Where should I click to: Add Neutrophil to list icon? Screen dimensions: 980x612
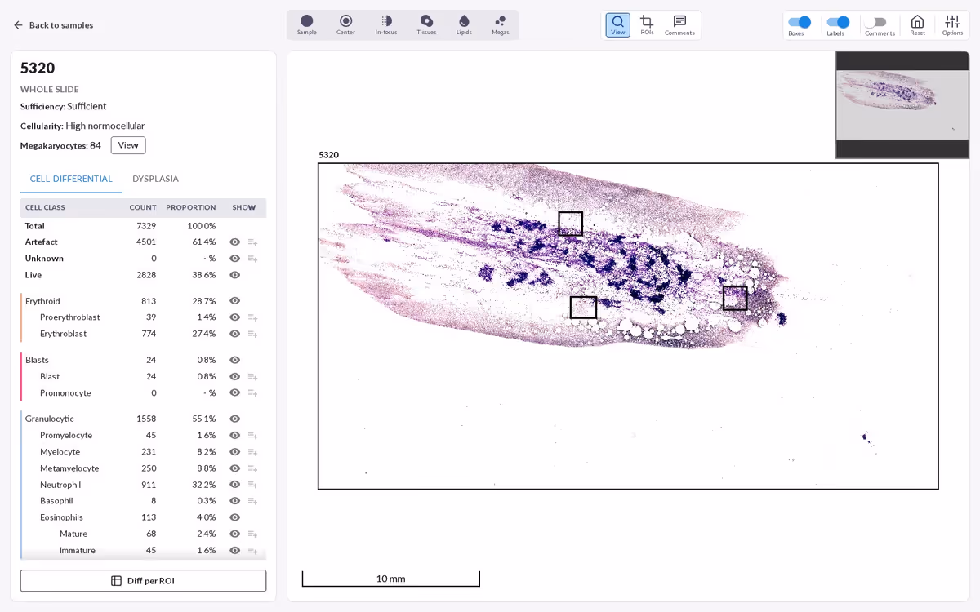pos(253,485)
